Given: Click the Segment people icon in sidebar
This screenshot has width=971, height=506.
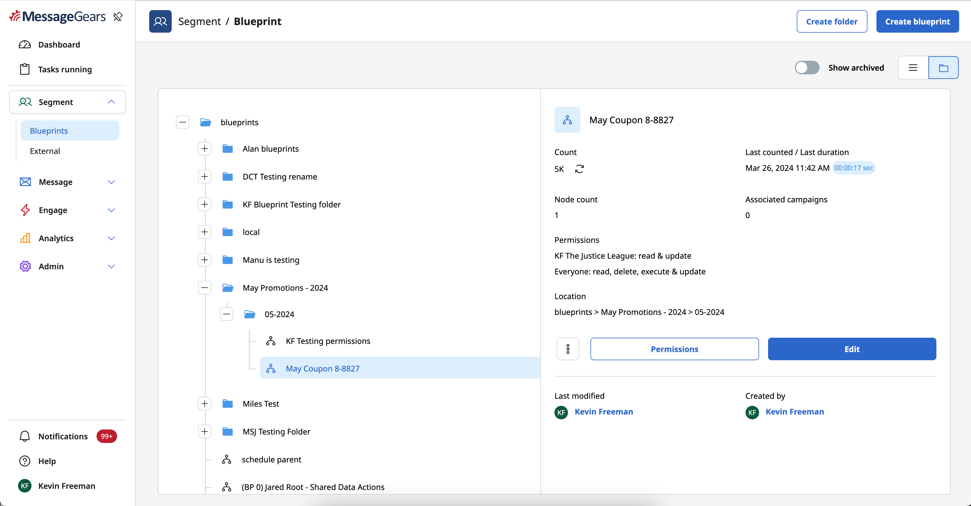Looking at the screenshot, I should click(x=25, y=102).
